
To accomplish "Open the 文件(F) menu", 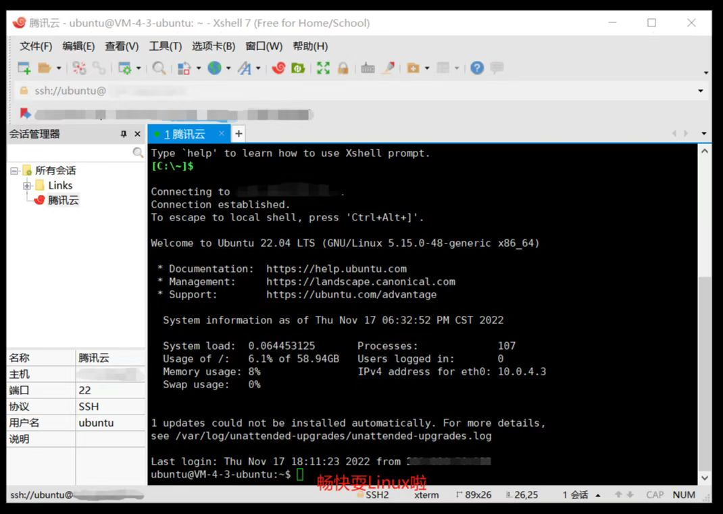I will [x=36, y=46].
